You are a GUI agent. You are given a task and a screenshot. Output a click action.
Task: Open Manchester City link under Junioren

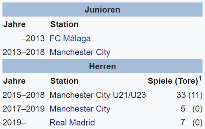pos(80,52)
